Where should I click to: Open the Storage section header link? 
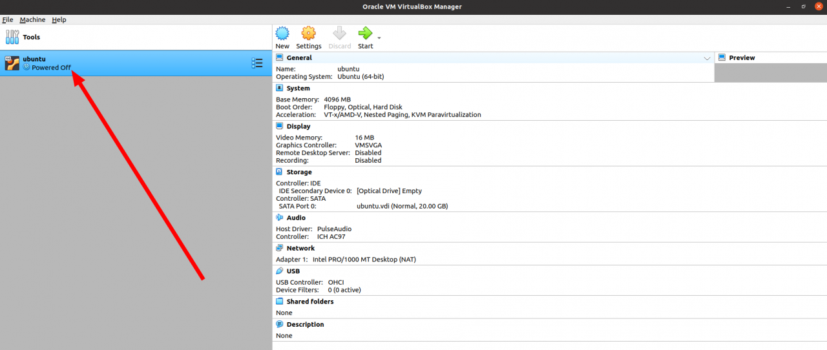pyautogui.click(x=299, y=172)
